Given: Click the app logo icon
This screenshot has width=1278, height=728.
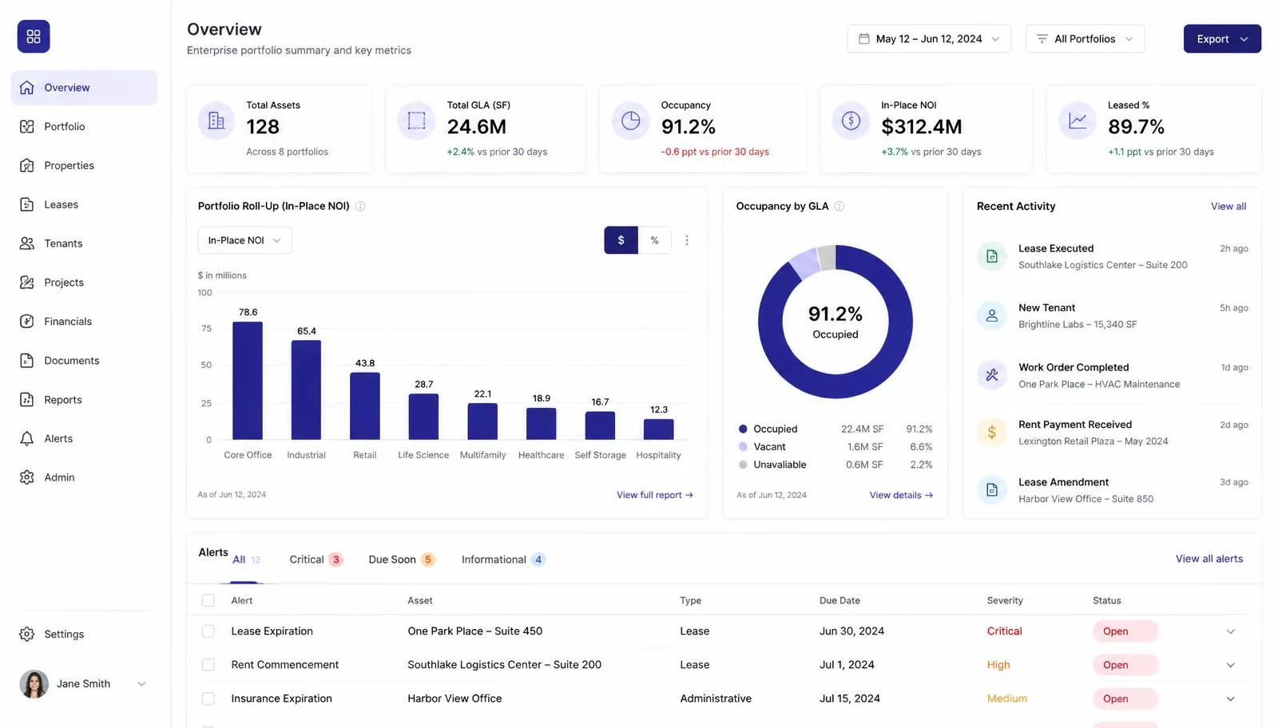Looking at the screenshot, I should pyautogui.click(x=34, y=37).
